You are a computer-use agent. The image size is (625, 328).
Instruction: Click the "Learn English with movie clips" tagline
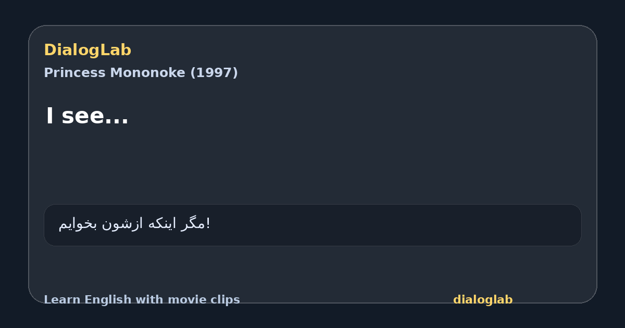pos(142,300)
